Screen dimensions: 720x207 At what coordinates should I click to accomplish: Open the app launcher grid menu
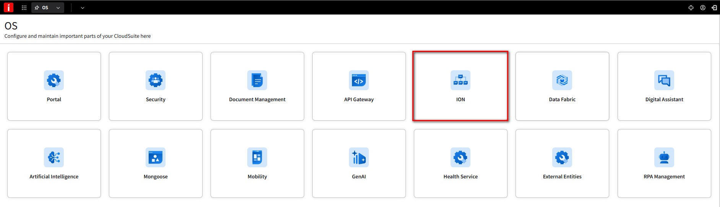[x=24, y=8]
